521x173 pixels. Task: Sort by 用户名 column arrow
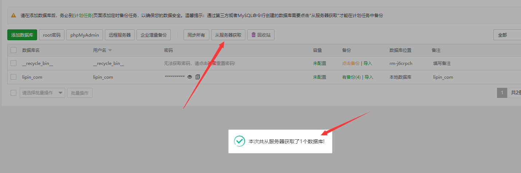click(x=110, y=50)
